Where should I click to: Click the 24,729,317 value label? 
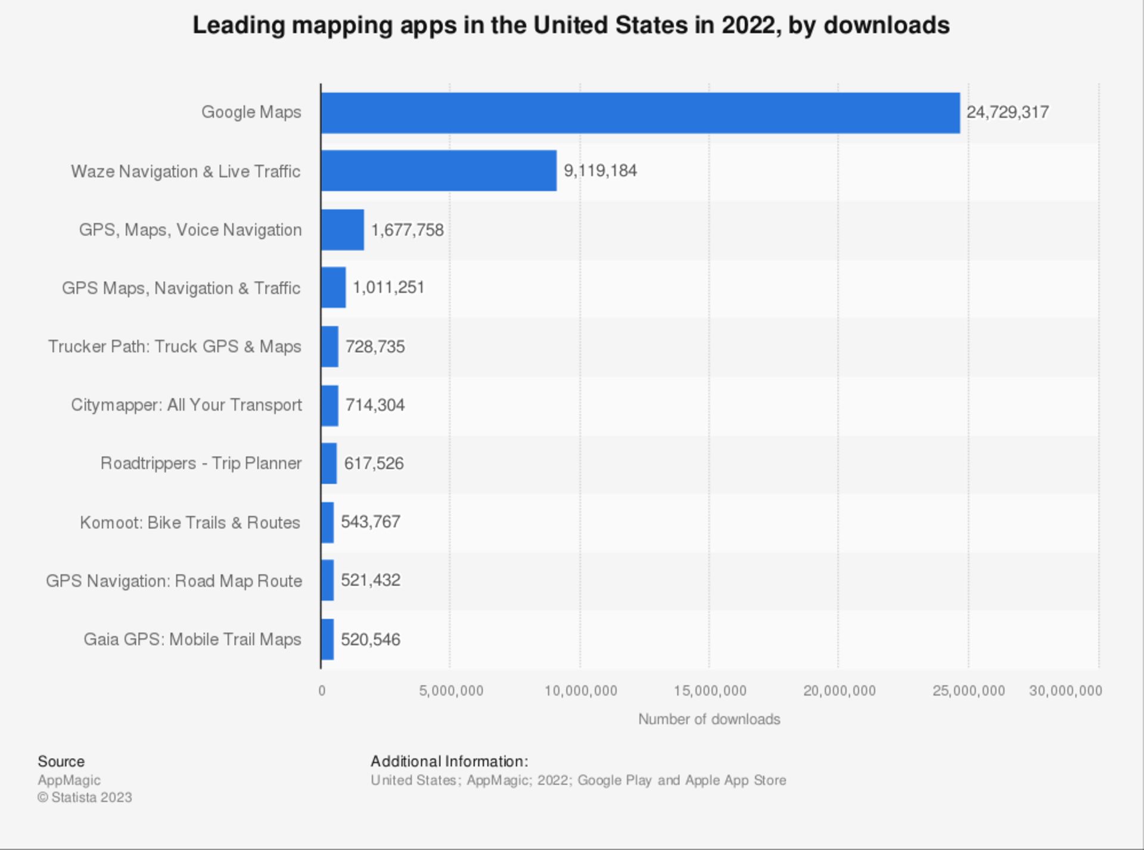pyautogui.click(x=1008, y=112)
